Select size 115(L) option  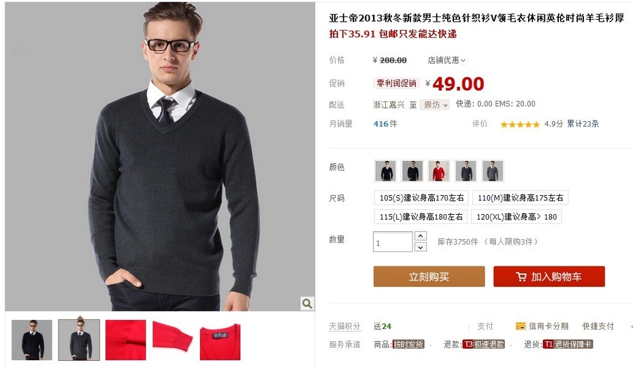pyautogui.click(x=421, y=217)
